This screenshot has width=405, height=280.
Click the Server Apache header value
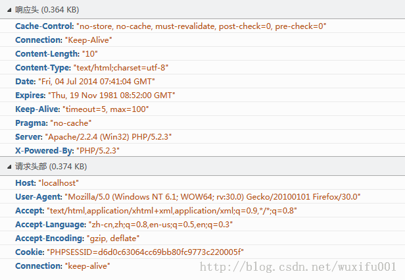click(x=108, y=136)
